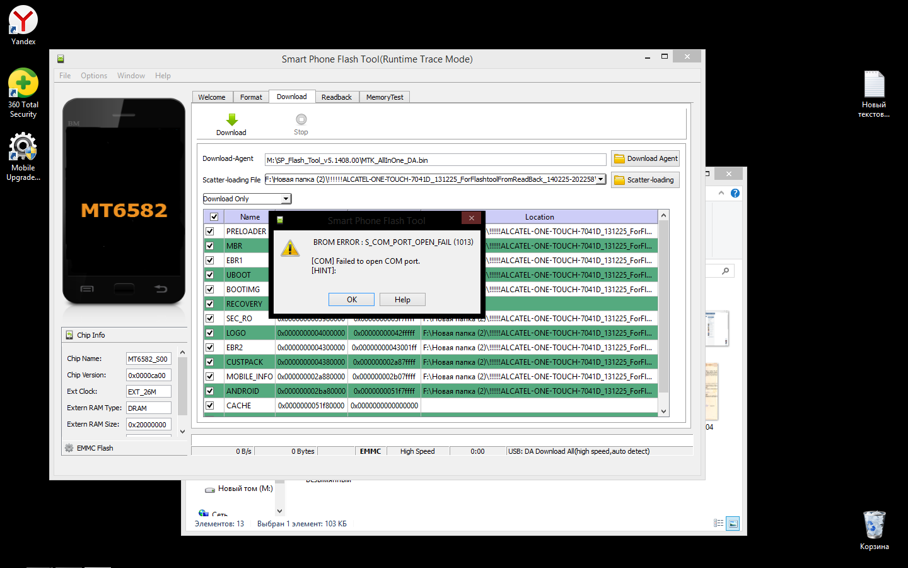Uncheck the LOGO checkbox
The width and height of the screenshot is (908, 568).
tap(210, 333)
